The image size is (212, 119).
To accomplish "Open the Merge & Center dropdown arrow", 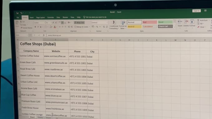I will tap(90, 27).
